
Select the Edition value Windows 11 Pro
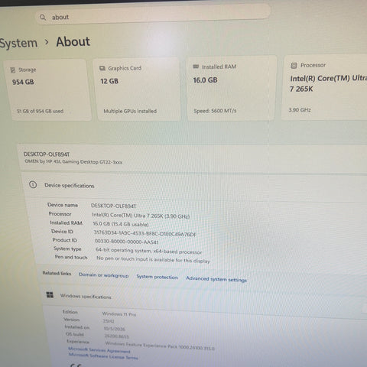pos(119,314)
